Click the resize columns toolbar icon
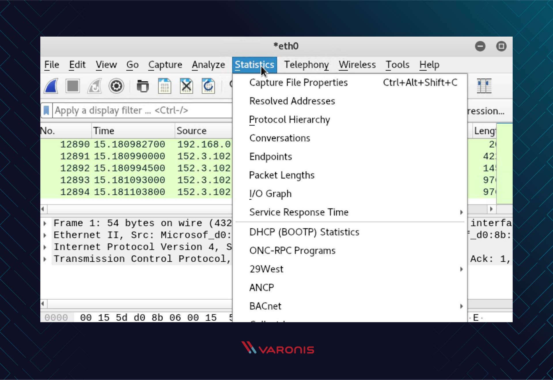Screen dimensions: 553x380 coord(484,86)
